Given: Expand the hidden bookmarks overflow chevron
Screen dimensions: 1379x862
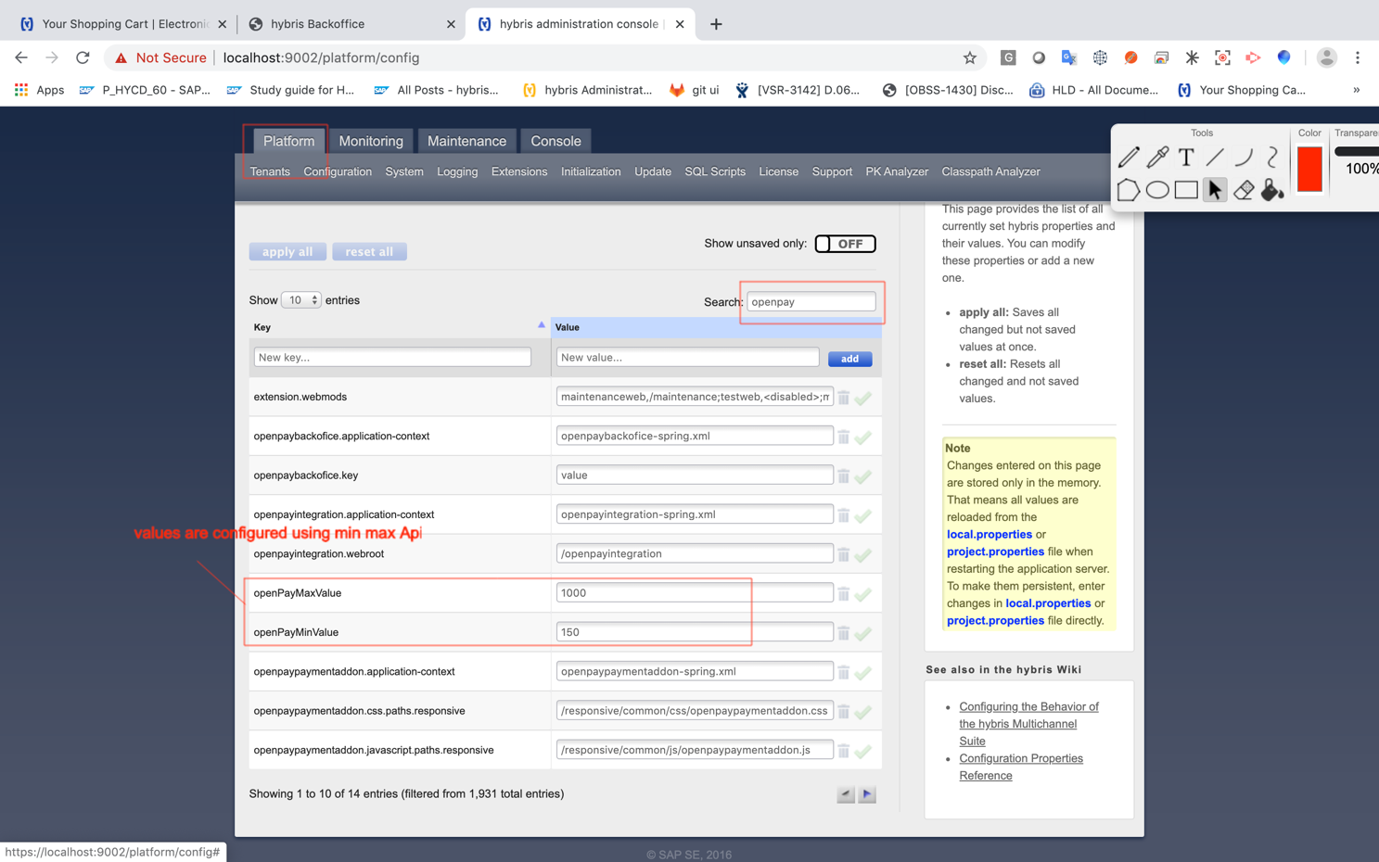Looking at the screenshot, I should [1356, 90].
